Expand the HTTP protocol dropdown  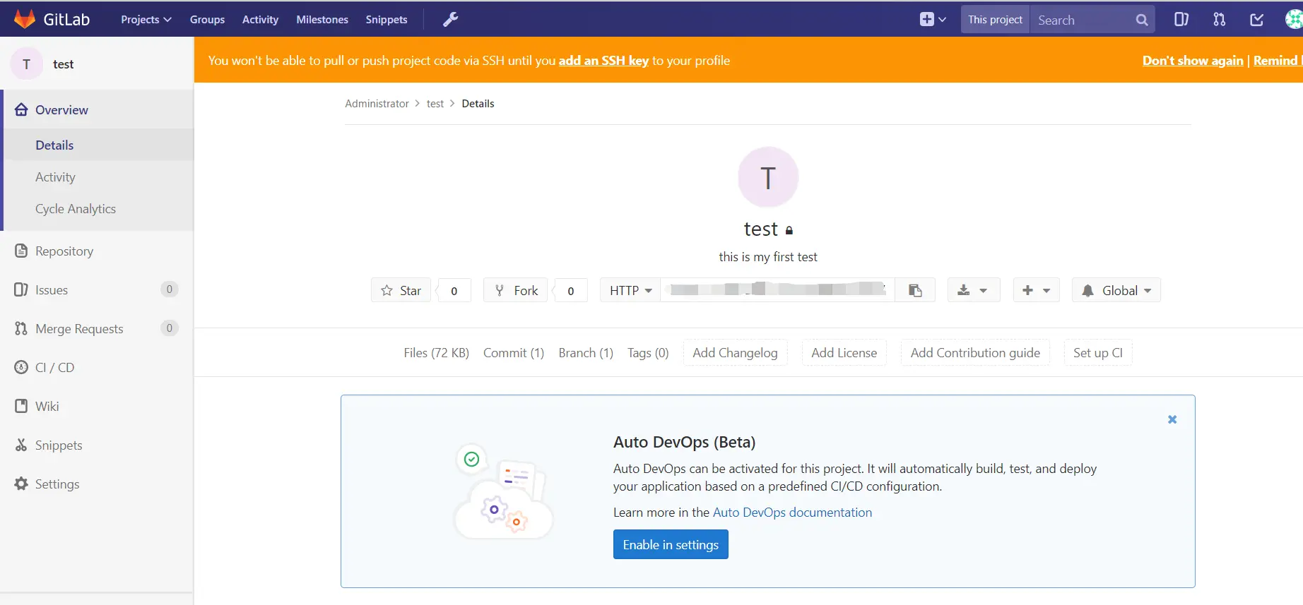[630, 290]
